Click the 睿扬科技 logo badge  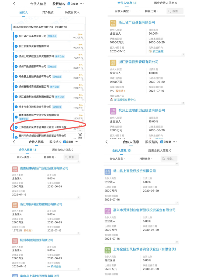(15, 205)
